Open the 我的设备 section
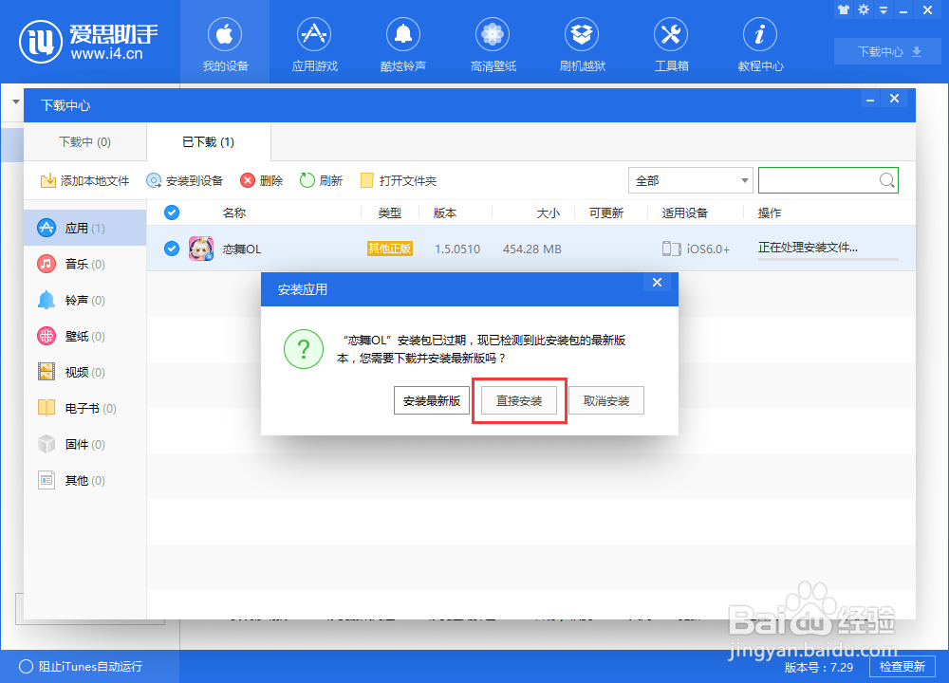Screen dimensions: 949x683 224,43
